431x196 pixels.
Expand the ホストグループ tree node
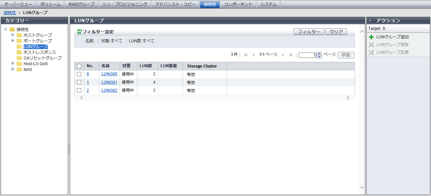(x=13, y=35)
